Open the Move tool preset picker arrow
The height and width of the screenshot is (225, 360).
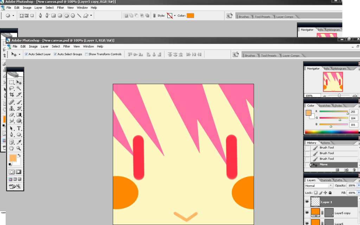20,54
